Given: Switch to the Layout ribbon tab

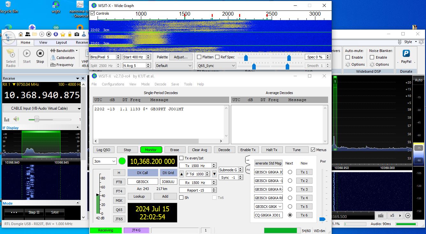Looking at the screenshot, I should coord(62,42).
